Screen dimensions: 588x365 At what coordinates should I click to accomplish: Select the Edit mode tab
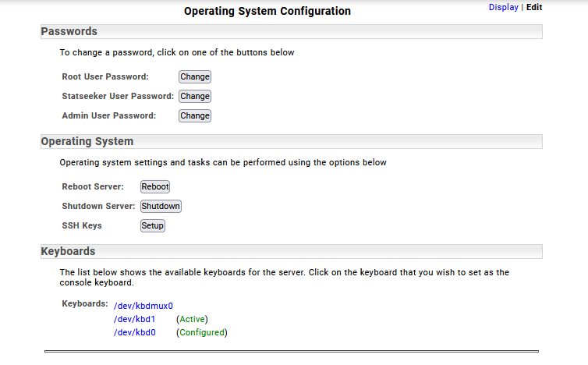point(534,7)
